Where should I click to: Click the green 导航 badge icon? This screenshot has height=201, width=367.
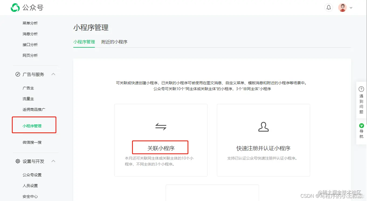point(362,126)
